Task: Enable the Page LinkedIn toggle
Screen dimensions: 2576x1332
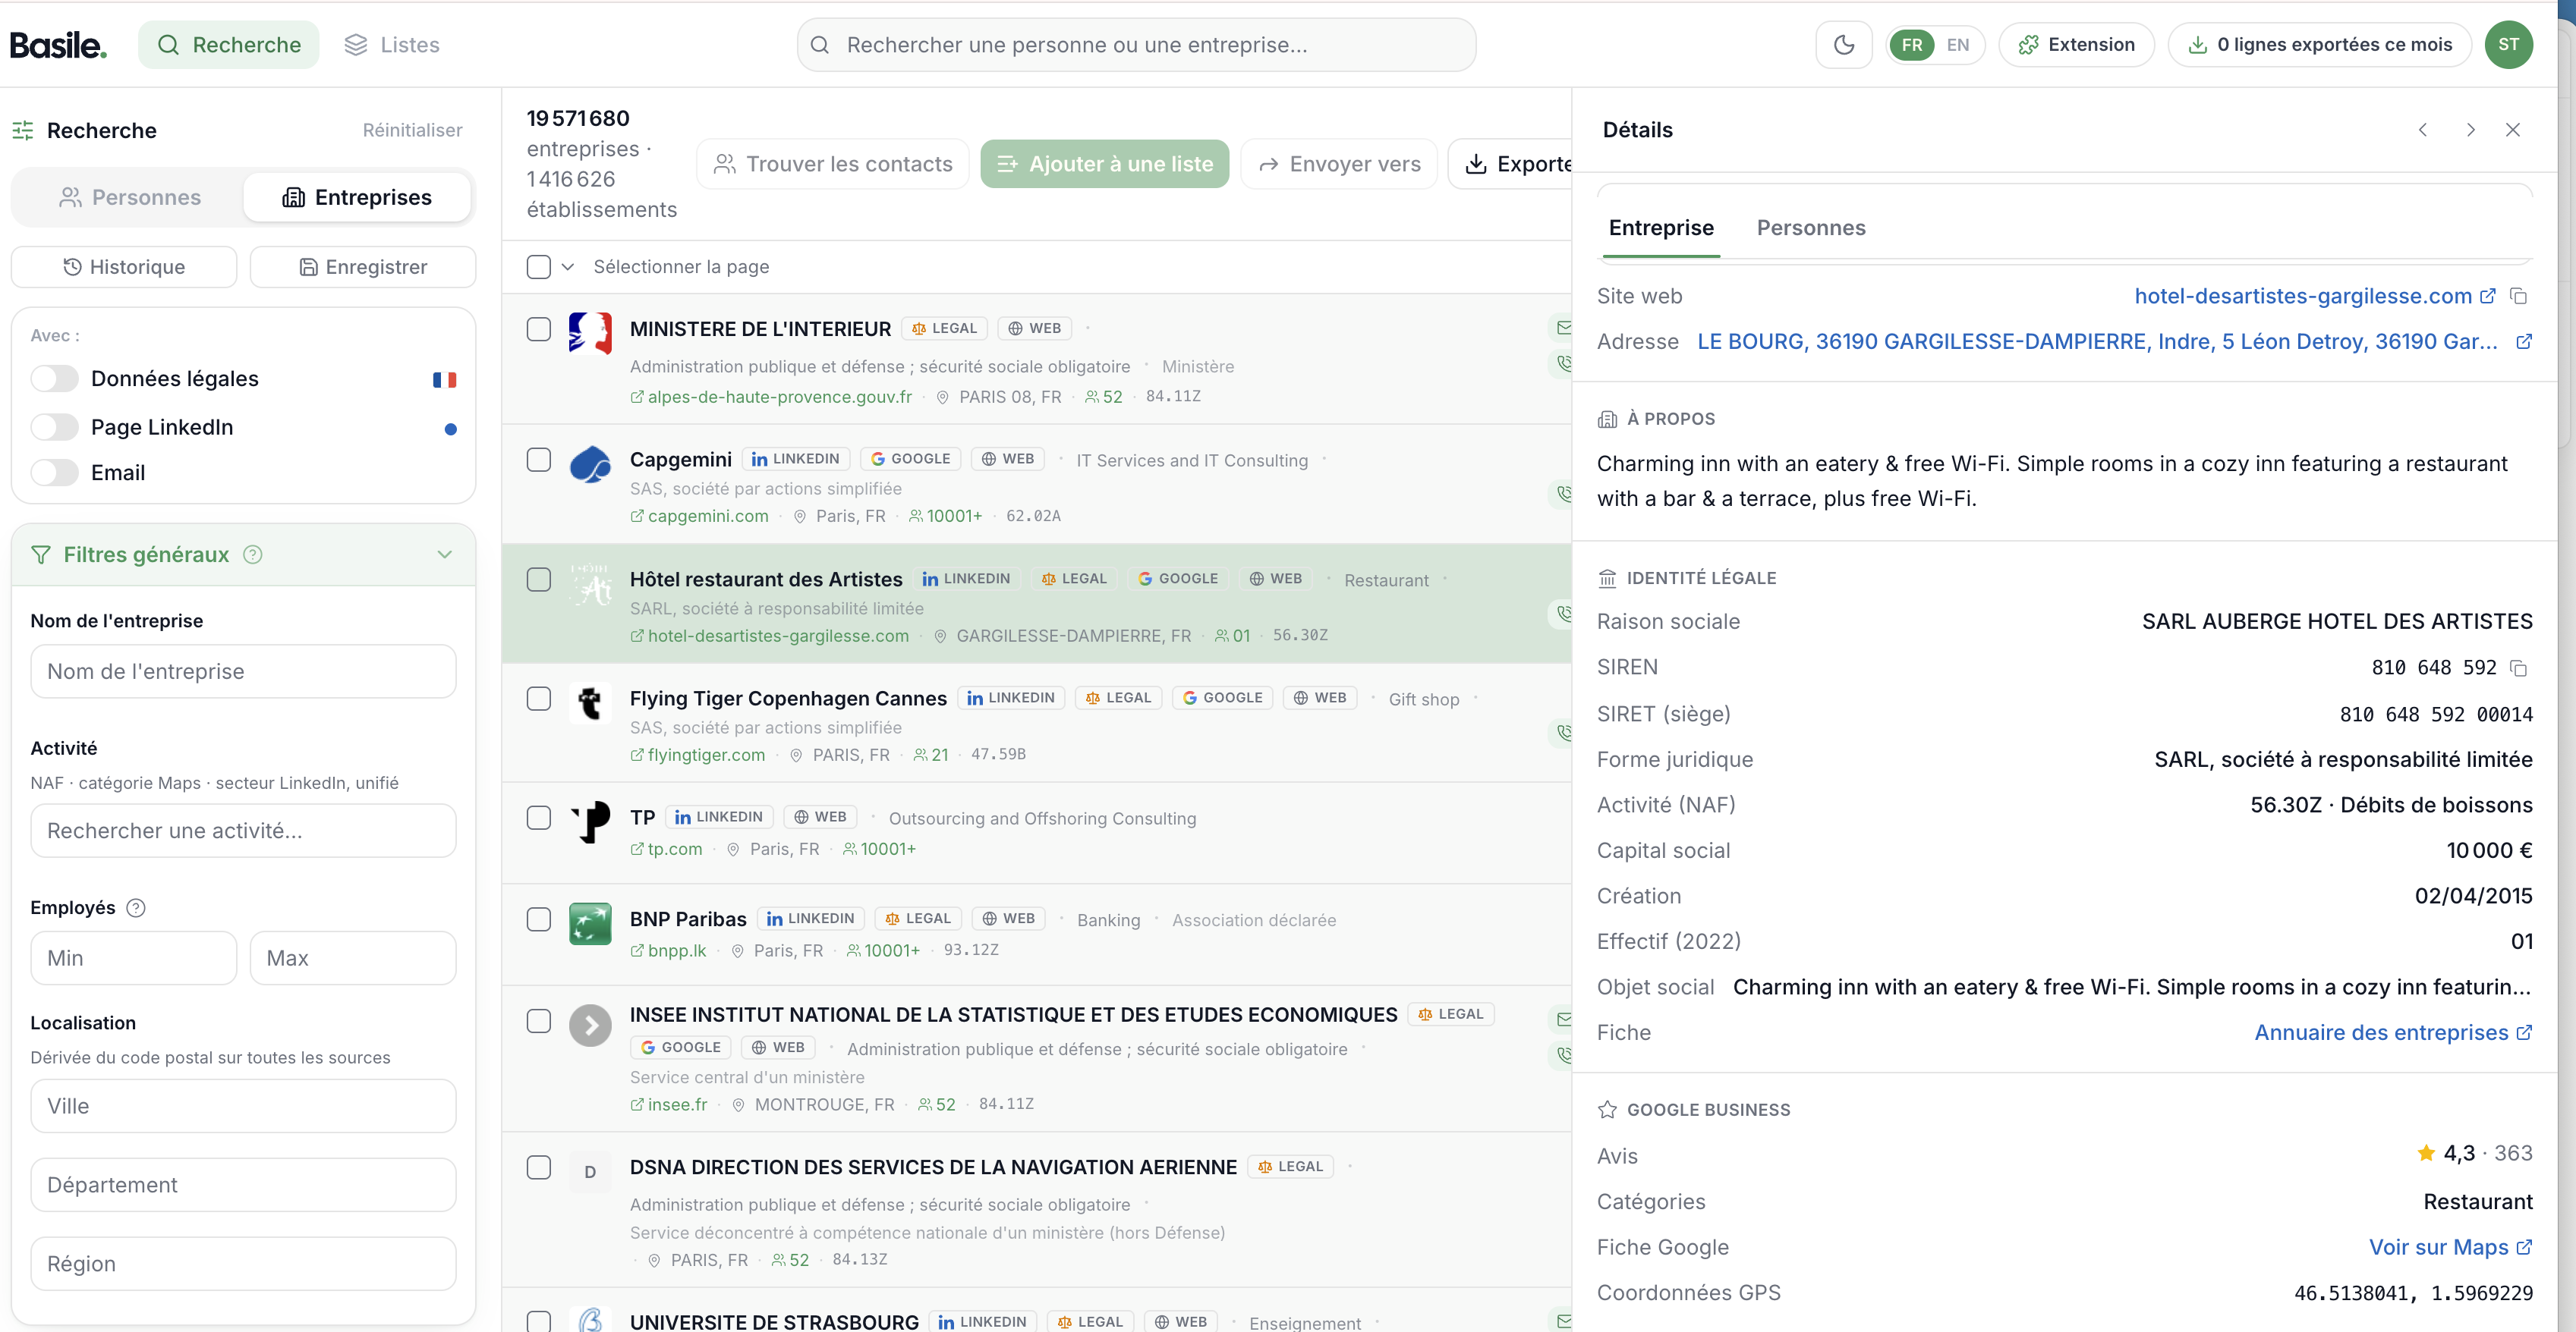Action: 54,426
